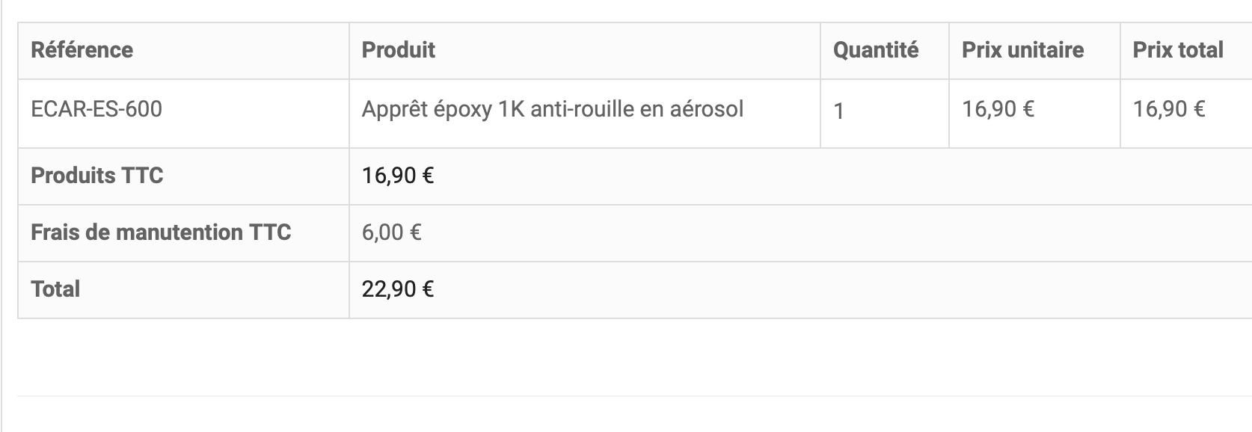
Task: Click the 16,90 € unit price cell
Action: [x=998, y=109]
